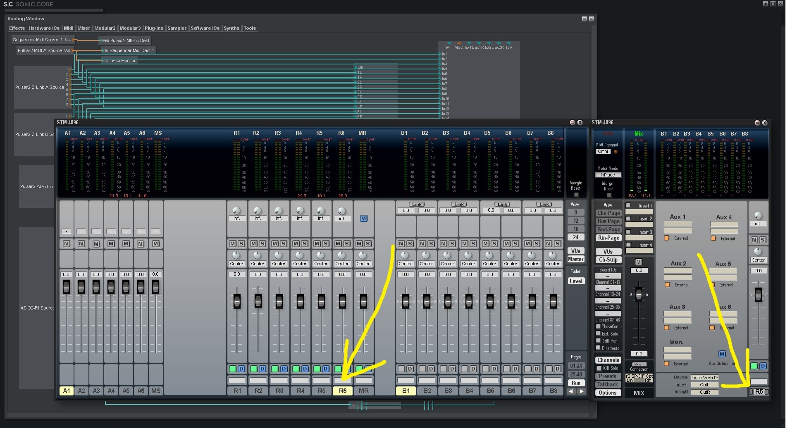This screenshot has width=797, height=438.
Task: Enable Excl. Solo checkbox
Action: [x=598, y=333]
